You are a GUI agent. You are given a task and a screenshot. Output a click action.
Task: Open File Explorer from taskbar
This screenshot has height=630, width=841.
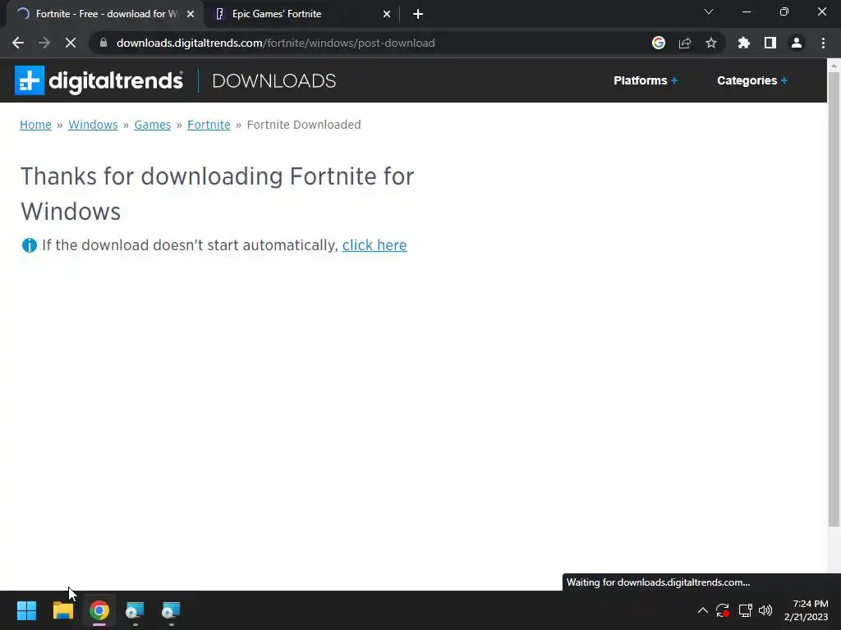pos(62,610)
